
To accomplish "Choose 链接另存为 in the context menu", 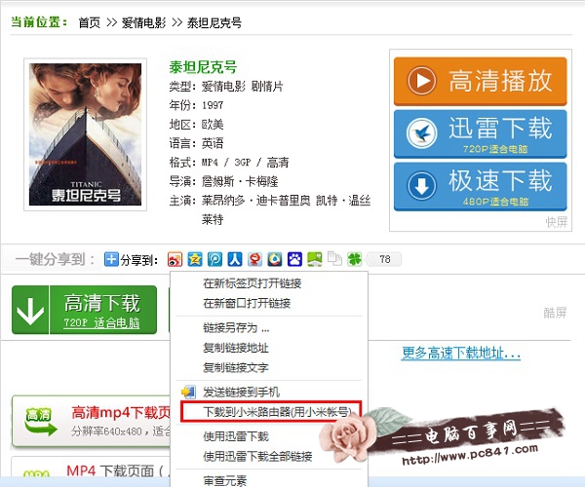I will [269, 328].
